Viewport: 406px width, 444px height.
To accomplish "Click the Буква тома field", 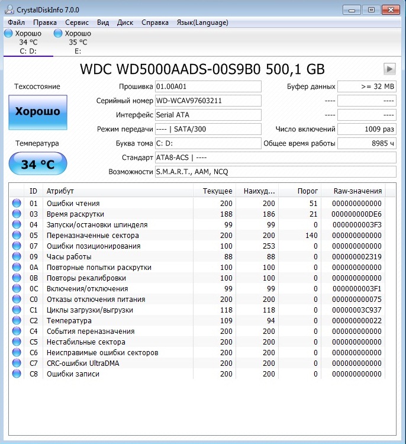I will coord(208,143).
